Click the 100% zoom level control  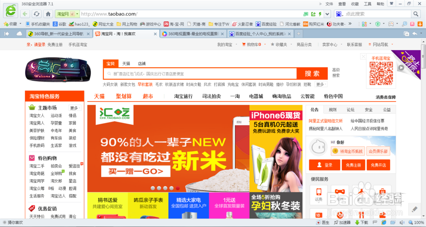[416, 222]
